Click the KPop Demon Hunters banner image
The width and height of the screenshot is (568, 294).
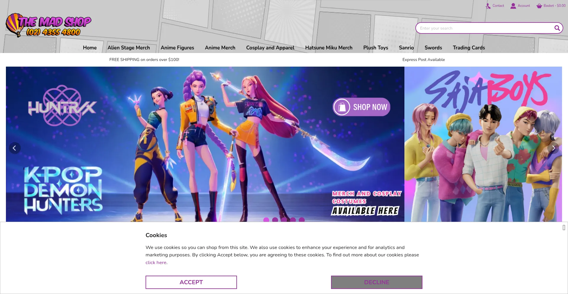205,144
